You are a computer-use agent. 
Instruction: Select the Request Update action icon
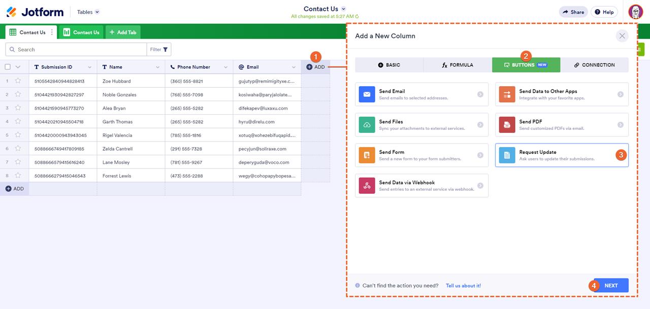[x=506, y=155]
